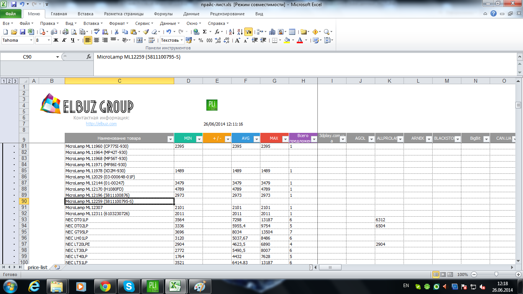Open filter dropdown for ARNEK column
The height and width of the screenshot is (294, 523).
429,139
